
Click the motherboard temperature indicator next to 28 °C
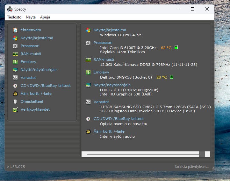(x=172, y=77)
